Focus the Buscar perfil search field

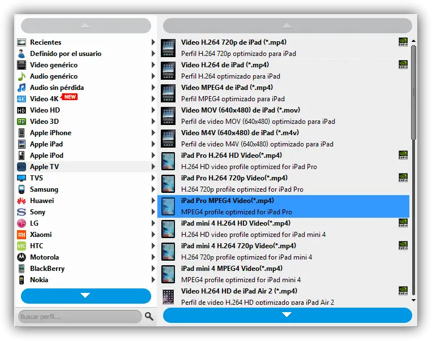(x=80, y=317)
